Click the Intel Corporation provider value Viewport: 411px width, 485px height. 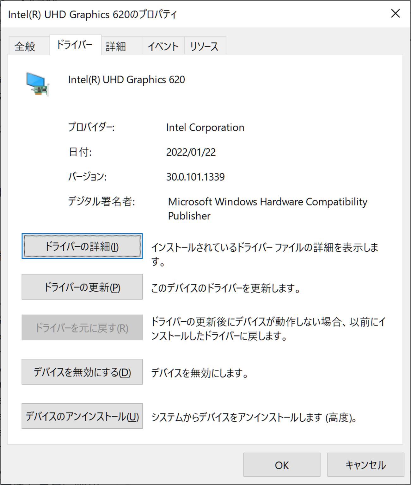[205, 128]
